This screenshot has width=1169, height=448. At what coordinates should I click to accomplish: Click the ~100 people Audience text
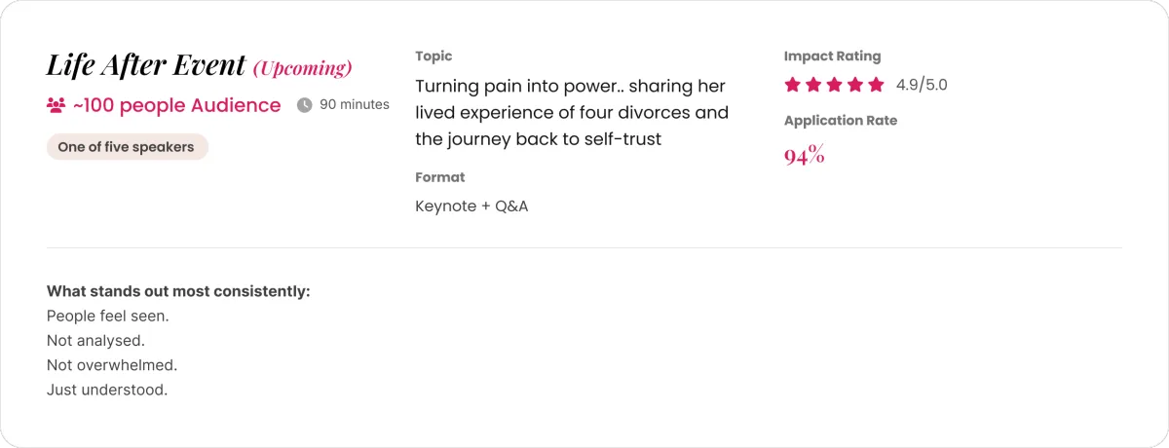(176, 105)
